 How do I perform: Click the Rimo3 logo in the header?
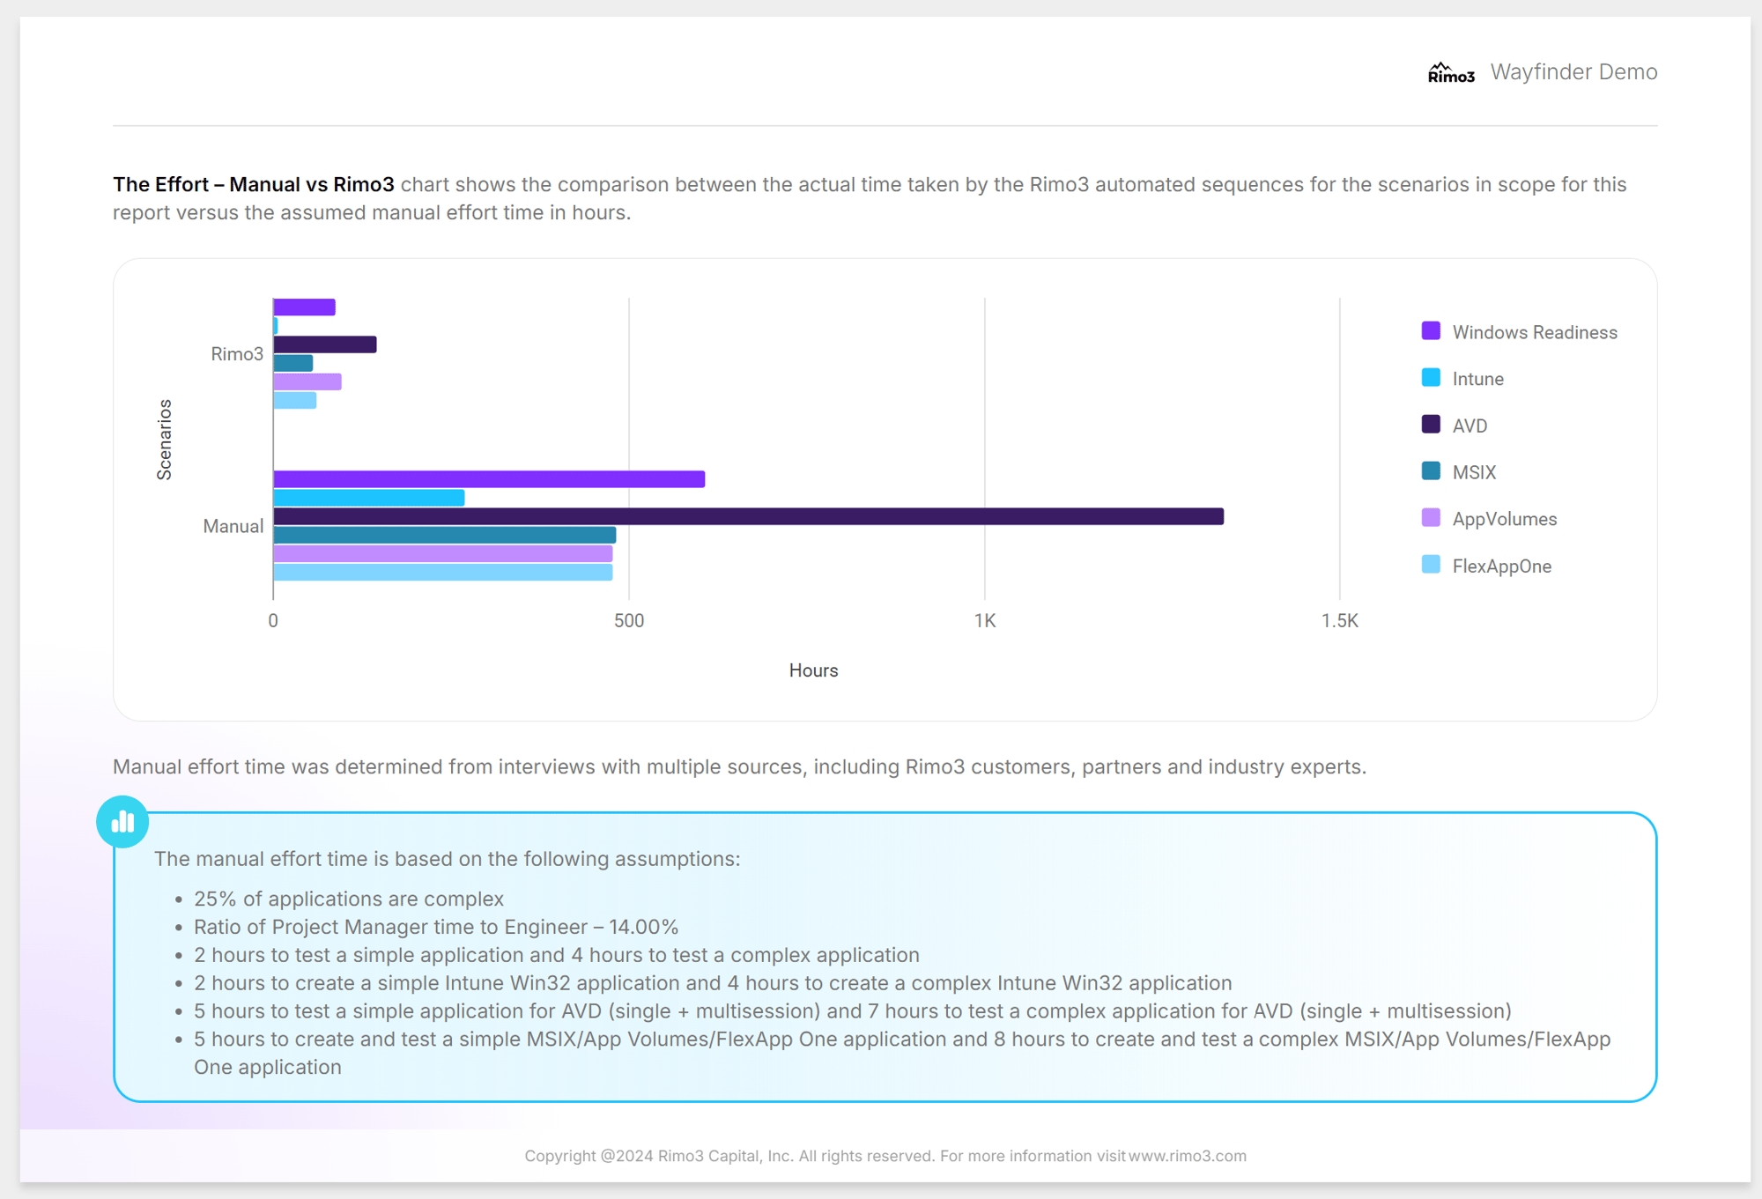click(1450, 72)
